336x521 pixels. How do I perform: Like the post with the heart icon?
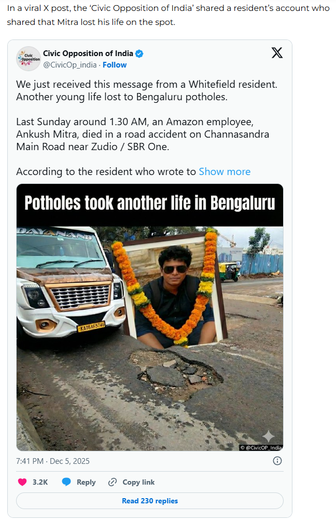coord(22,482)
